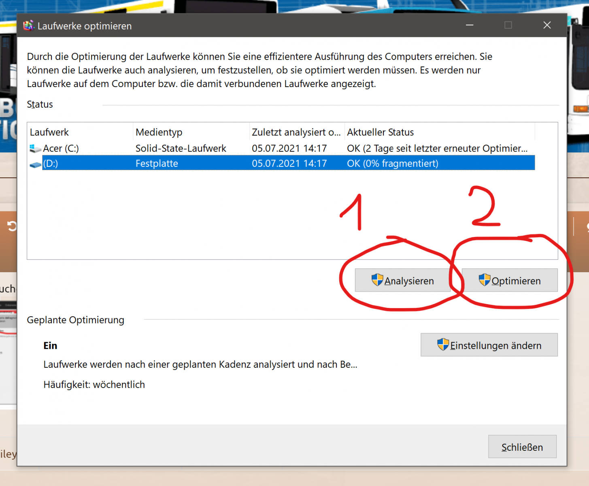Click the Festplatte media type cell
This screenshot has width=589, height=486.
157,164
